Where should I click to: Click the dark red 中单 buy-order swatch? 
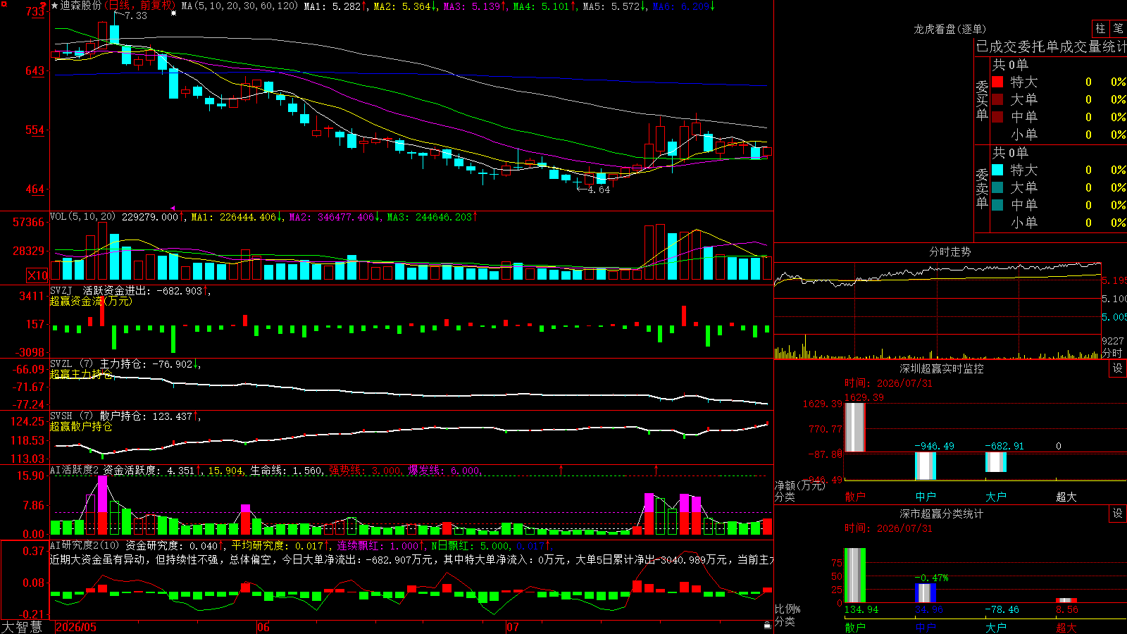997,117
